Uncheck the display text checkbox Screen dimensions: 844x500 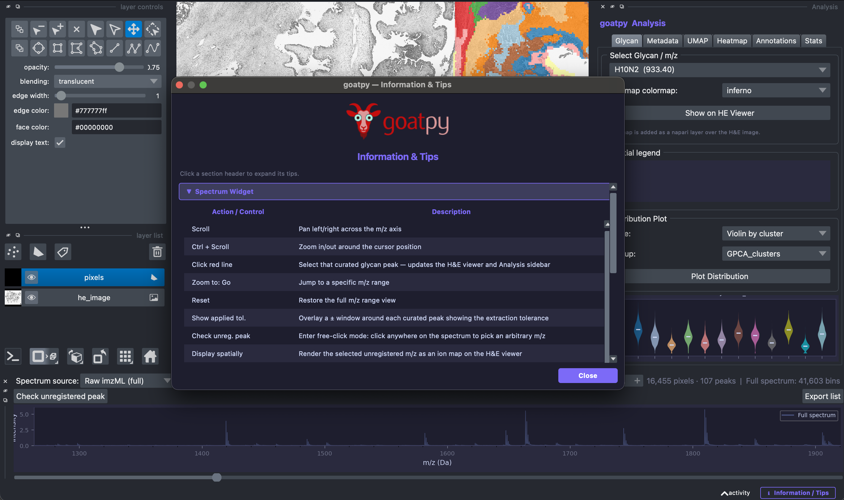(x=60, y=143)
